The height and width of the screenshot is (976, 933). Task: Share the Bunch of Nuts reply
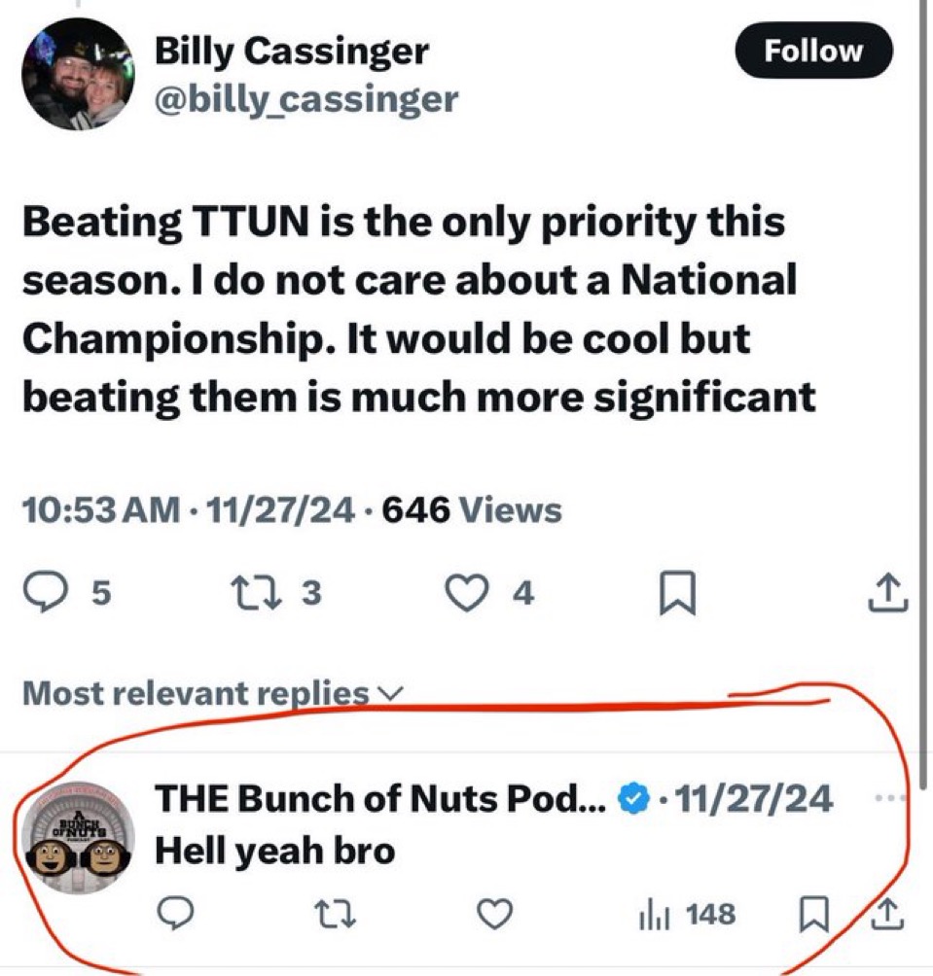(x=885, y=914)
